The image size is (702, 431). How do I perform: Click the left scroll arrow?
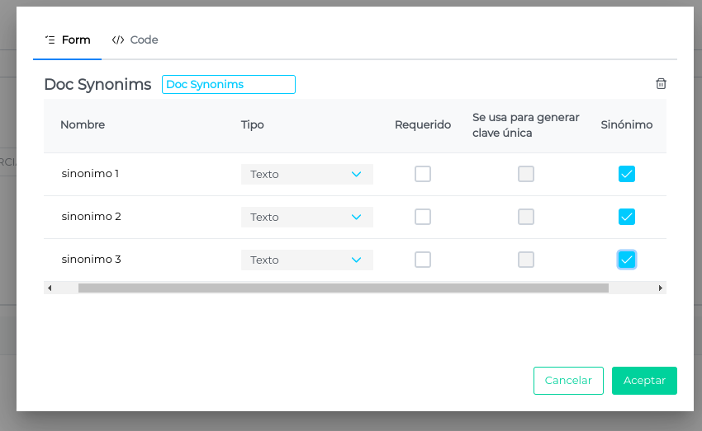tap(50, 288)
